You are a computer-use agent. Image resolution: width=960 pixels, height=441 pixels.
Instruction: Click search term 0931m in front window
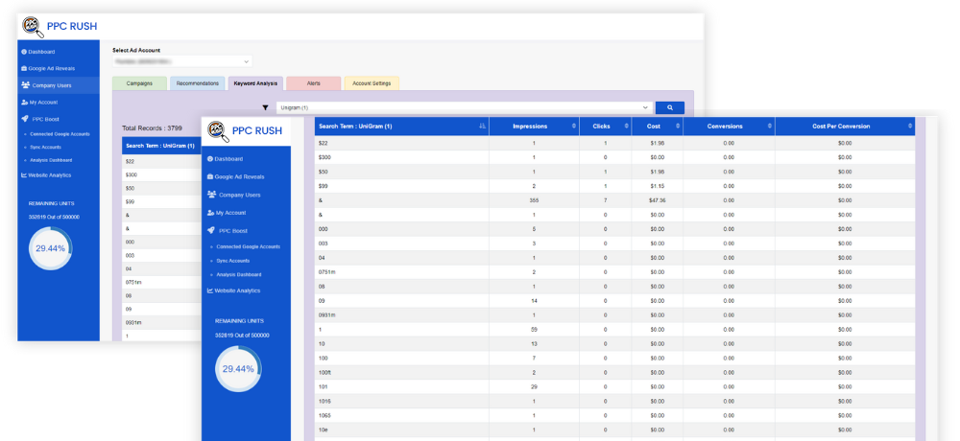(326, 315)
